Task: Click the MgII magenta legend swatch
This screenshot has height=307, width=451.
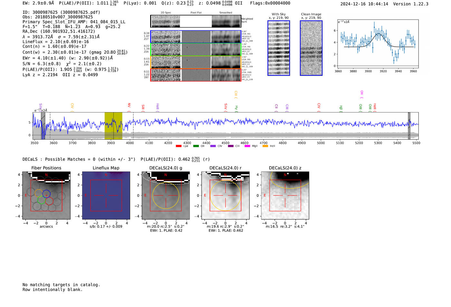Action: tap(247, 146)
